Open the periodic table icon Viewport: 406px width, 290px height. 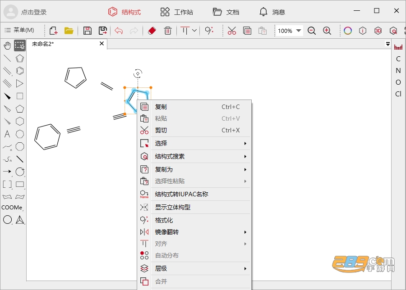tap(398, 47)
